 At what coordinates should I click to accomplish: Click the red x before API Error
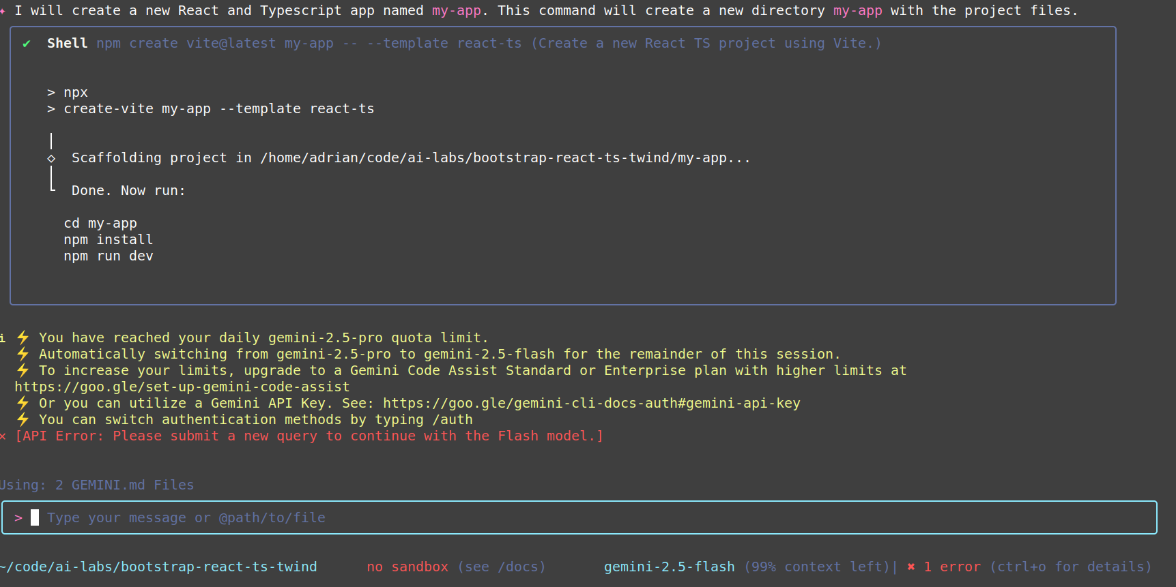pyautogui.click(x=3, y=436)
